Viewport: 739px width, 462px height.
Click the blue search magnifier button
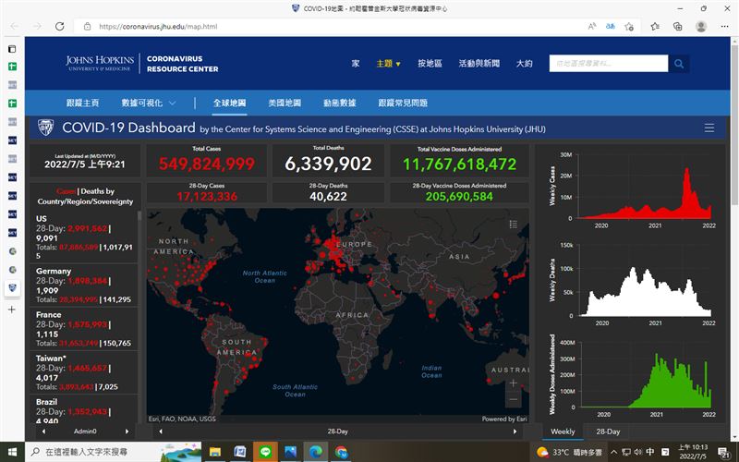679,63
